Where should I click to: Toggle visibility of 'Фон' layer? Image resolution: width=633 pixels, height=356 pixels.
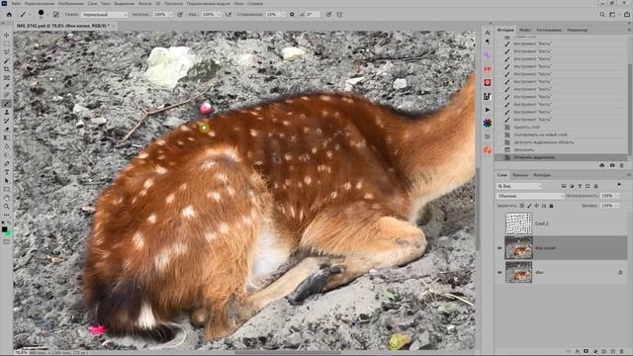click(499, 273)
